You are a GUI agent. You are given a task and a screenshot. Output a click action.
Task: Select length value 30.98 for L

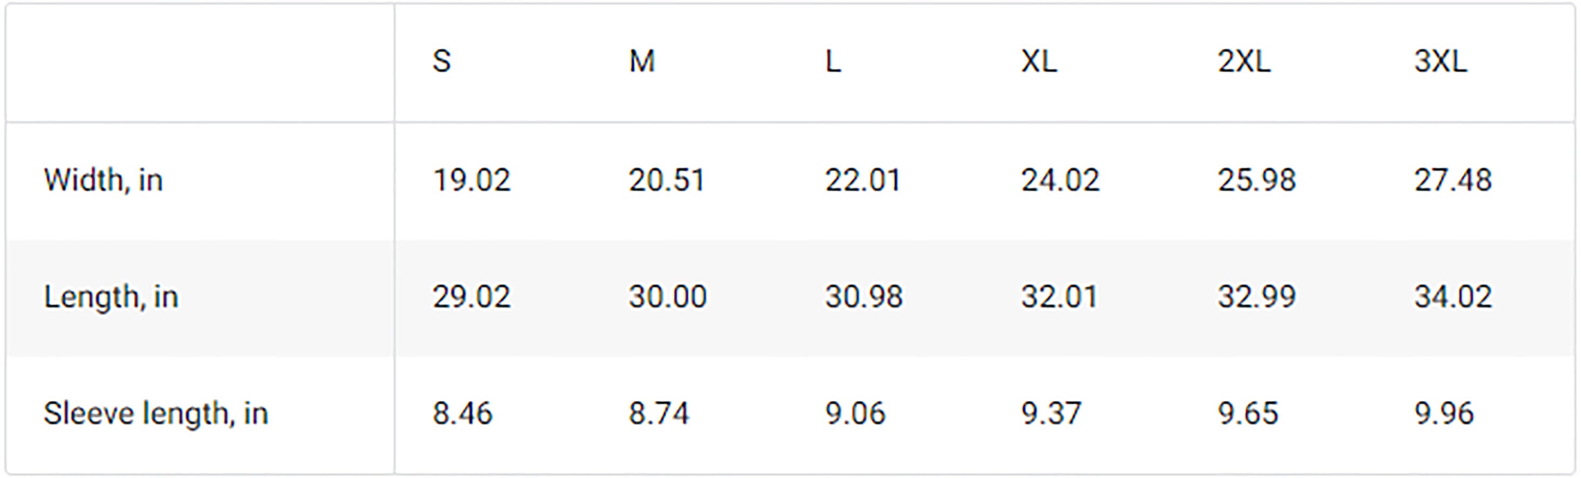pyautogui.click(x=864, y=296)
